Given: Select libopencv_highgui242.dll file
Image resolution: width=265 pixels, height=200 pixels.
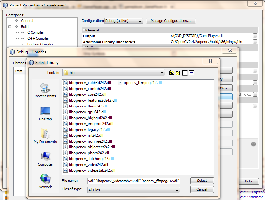Looking at the screenshot, I should [x=90, y=118].
